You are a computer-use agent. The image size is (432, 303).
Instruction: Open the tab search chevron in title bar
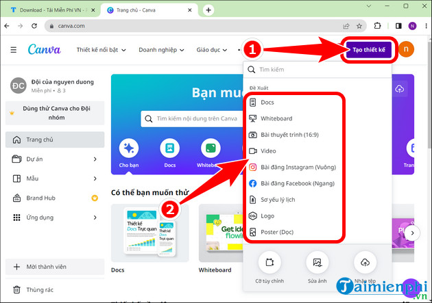coord(369,6)
